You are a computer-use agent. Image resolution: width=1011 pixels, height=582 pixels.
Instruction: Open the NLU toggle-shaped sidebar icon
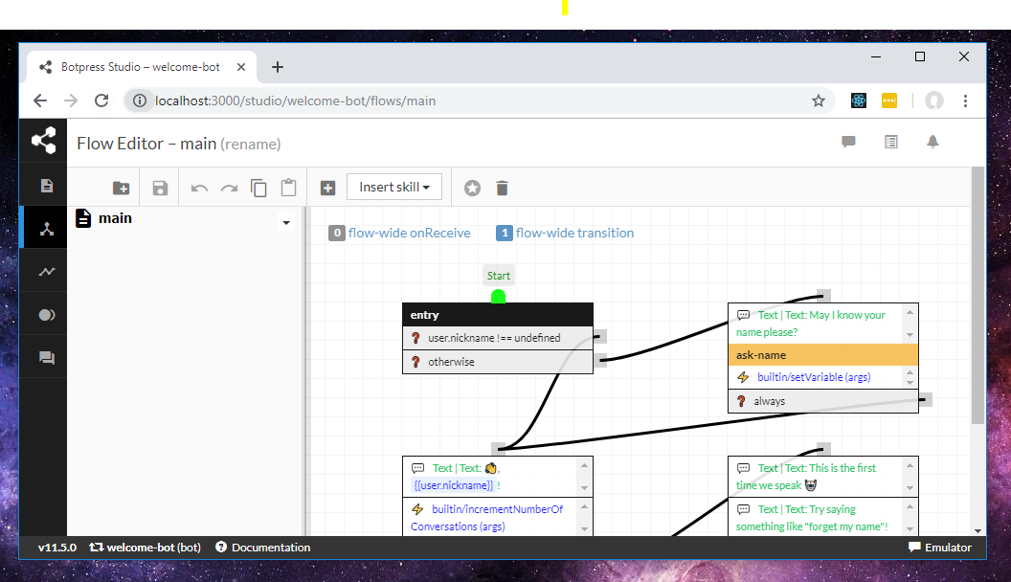(x=46, y=315)
